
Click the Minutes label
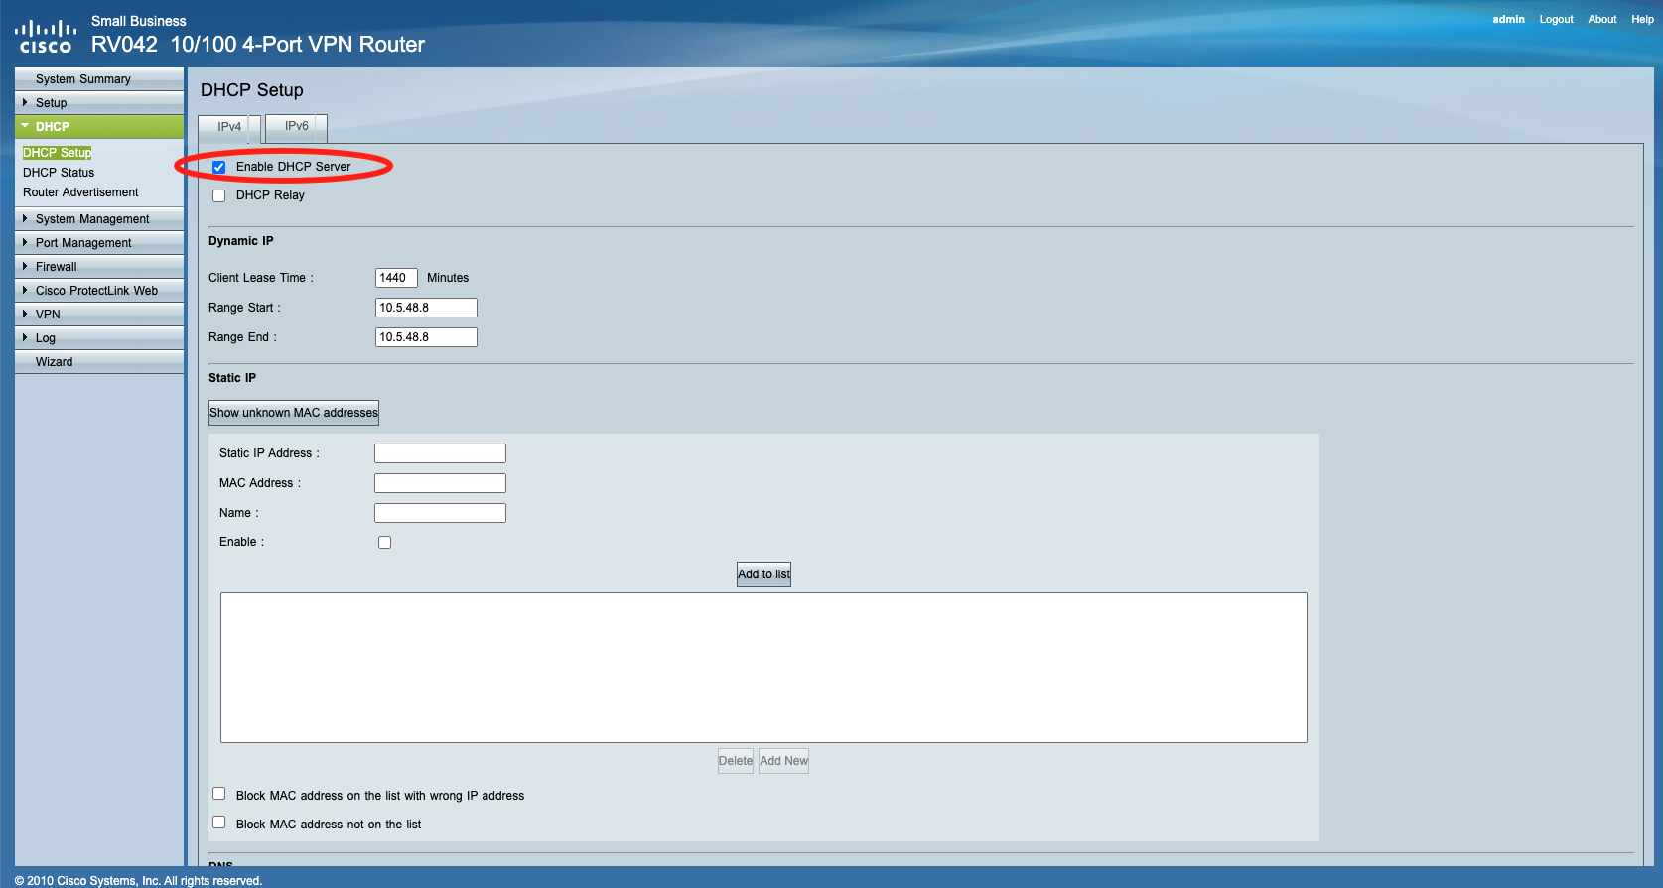coord(448,278)
